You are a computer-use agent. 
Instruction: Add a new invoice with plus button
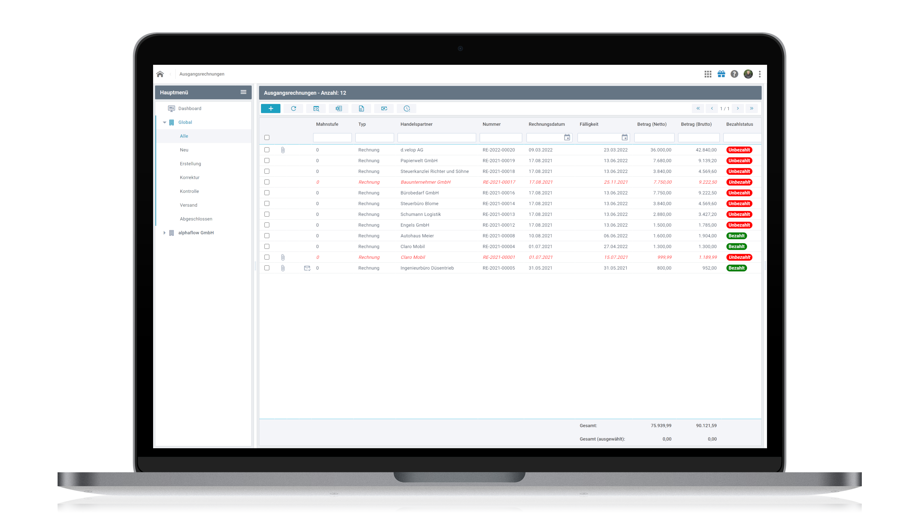coord(271,109)
